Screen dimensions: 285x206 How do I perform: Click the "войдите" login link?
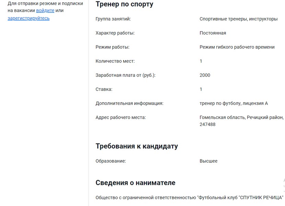pyautogui.click(x=45, y=11)
